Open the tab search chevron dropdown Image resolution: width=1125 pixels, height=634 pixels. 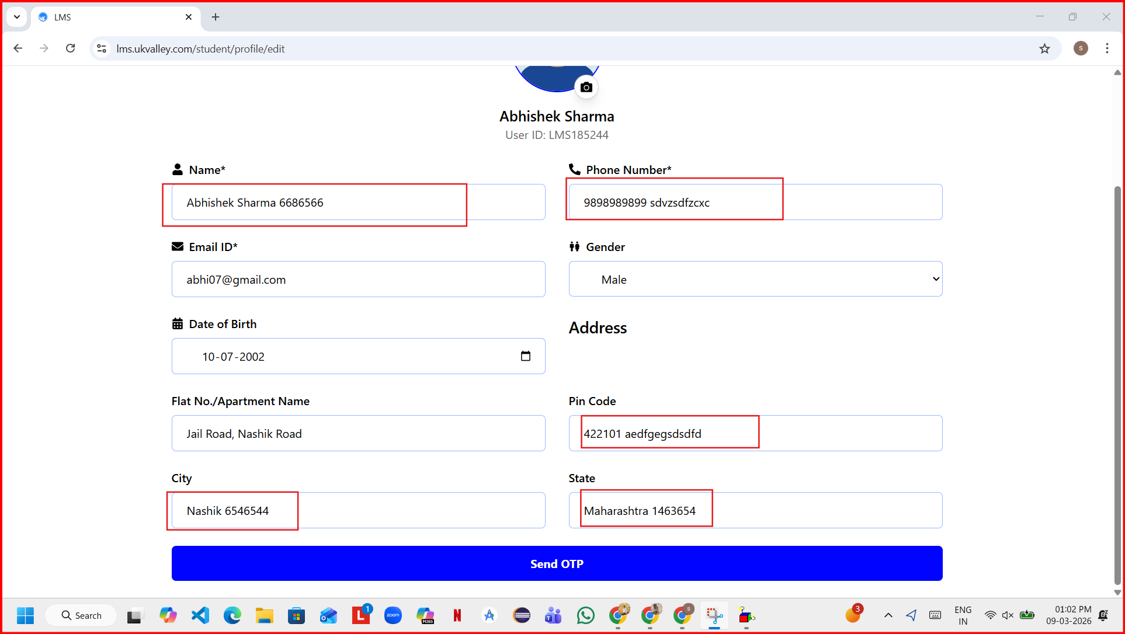click(x=17, y=17)
